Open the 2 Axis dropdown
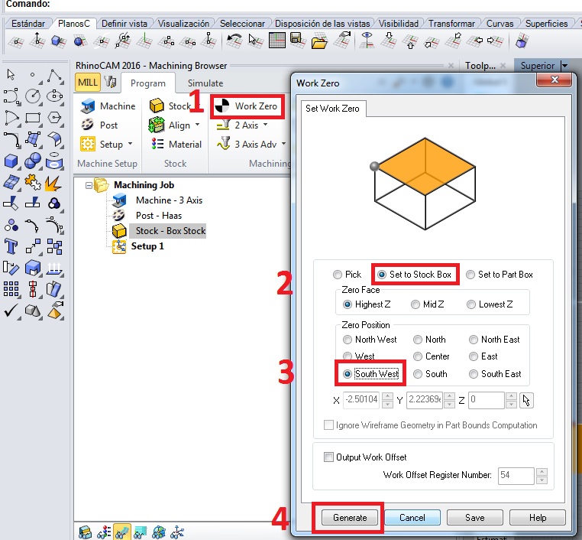Viewport: 582px width, 540px height. pyautogui.click(x=265, y=125)
